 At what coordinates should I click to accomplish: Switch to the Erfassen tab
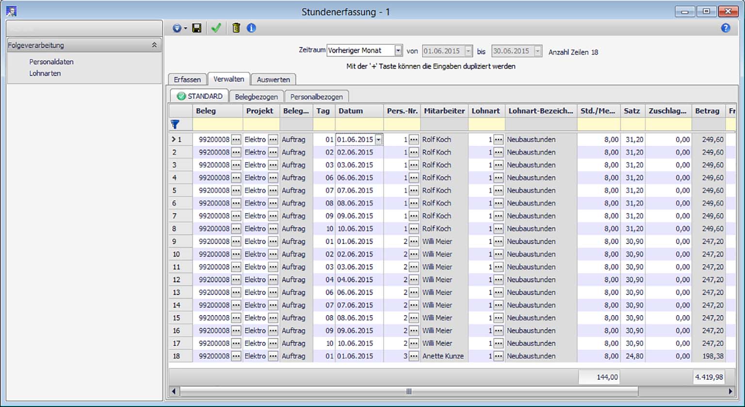[x=187, y=80]
